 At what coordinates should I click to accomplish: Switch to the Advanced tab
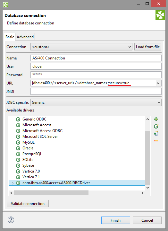[x=25, y=37]
